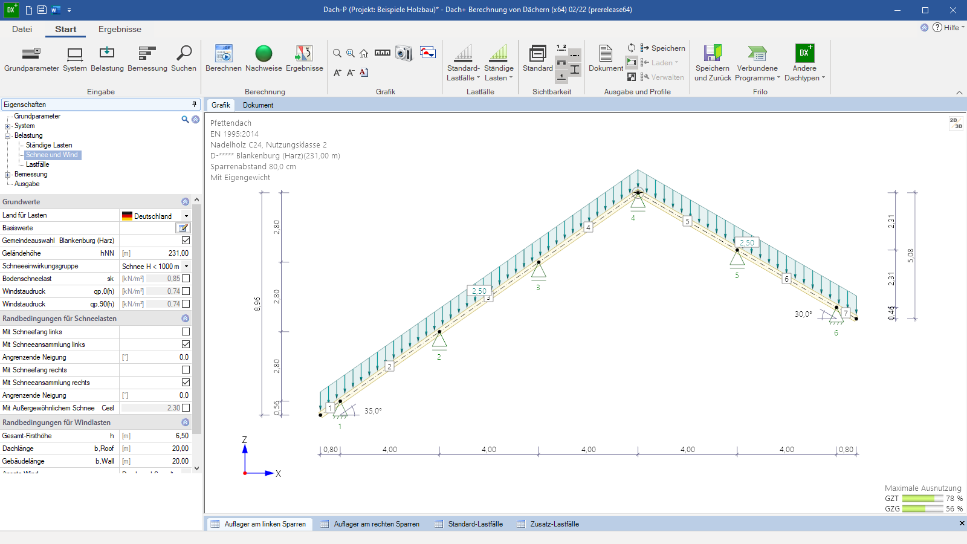Uncheck Mit Schneeansammlung rechts
Screen dimensions: 967x544
tap(186, 383)
